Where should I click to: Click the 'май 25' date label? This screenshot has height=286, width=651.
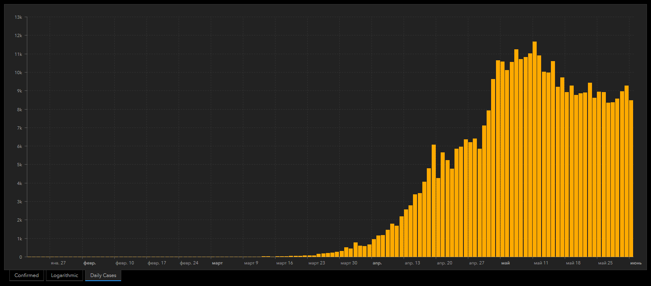605,263
